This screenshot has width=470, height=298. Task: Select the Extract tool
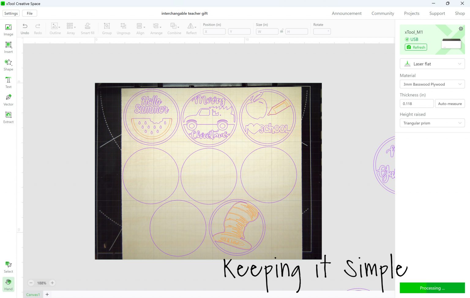point(8,116)
